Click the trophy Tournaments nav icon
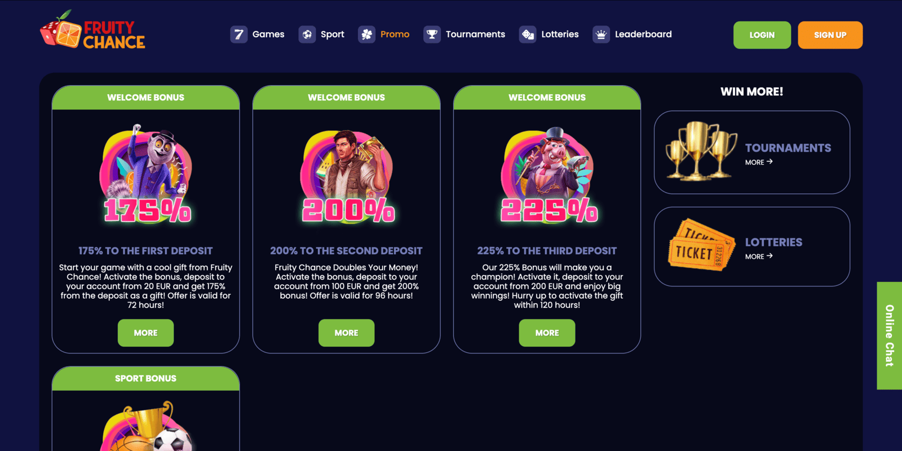Screen dimensions: 902x451 432,34
